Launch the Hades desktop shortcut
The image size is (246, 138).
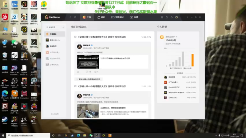point(34,120)
